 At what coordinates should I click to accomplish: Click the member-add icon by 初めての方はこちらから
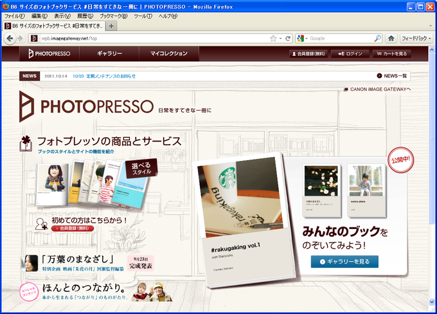(x=41, y=224)
